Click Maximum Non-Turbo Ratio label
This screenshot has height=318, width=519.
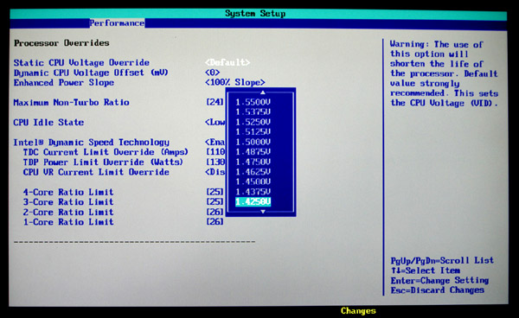point(71,103)
